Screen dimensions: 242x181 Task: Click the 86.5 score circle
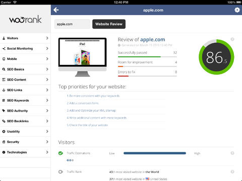click(x=216, y=57)
